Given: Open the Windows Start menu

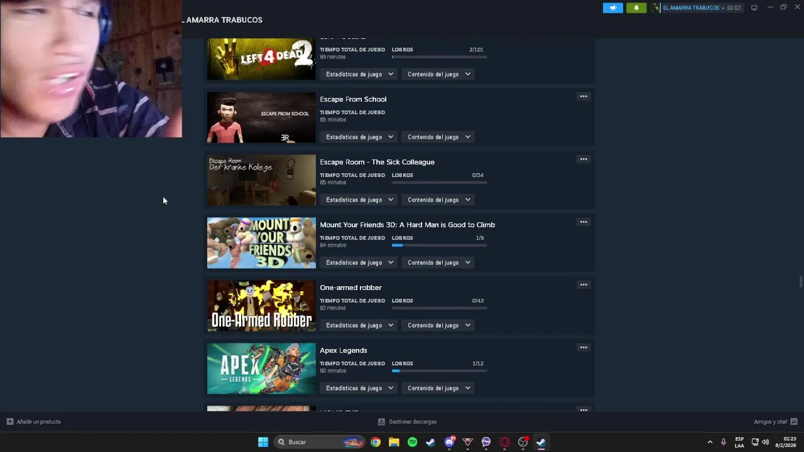Looking at the screenshot, I should click(263, 442).
